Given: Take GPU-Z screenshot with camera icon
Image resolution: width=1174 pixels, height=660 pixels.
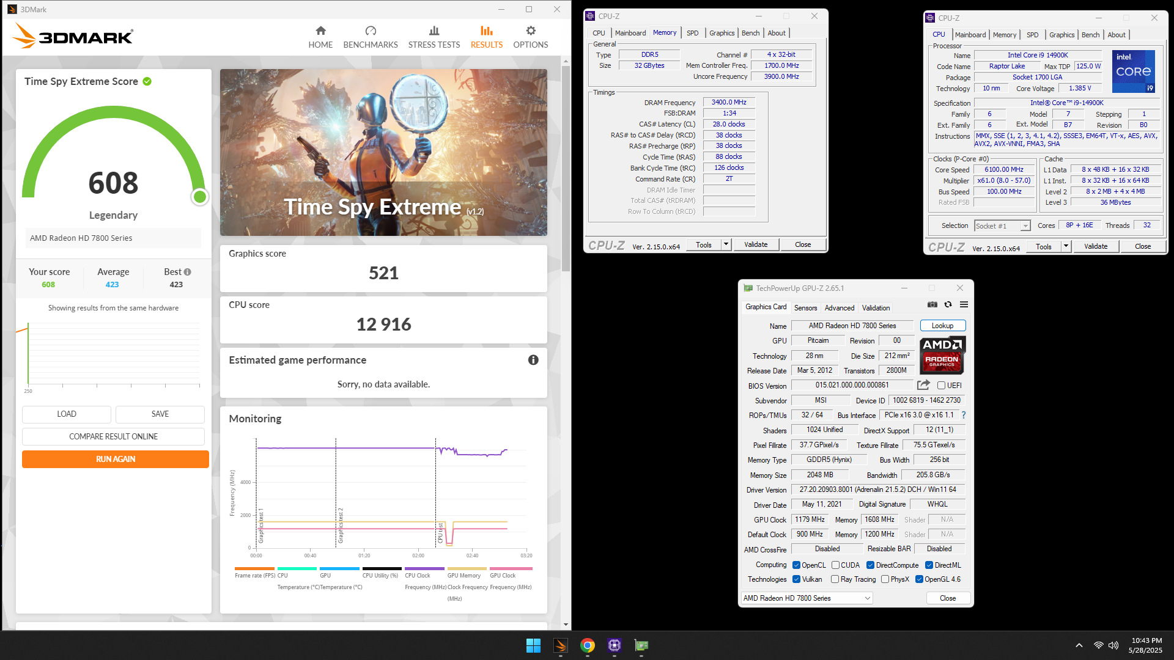Looking at the screenshot, I should tap(932, 304).
